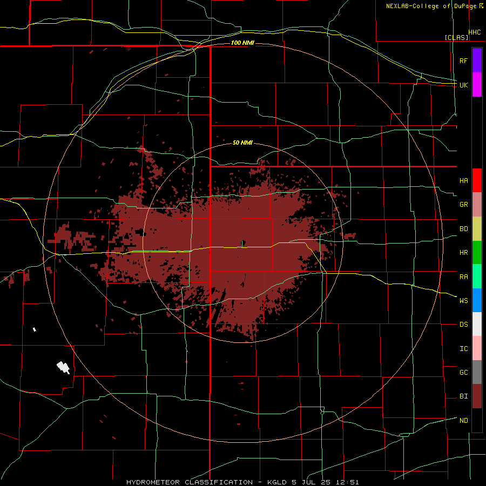Click the 12:51 time stamp
This screenshot has height=486, width=486.
347,482
